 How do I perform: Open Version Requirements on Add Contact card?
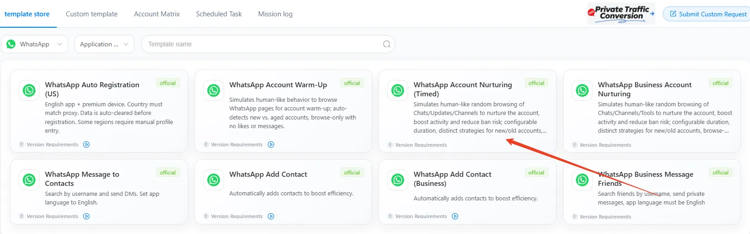point(237,216)
